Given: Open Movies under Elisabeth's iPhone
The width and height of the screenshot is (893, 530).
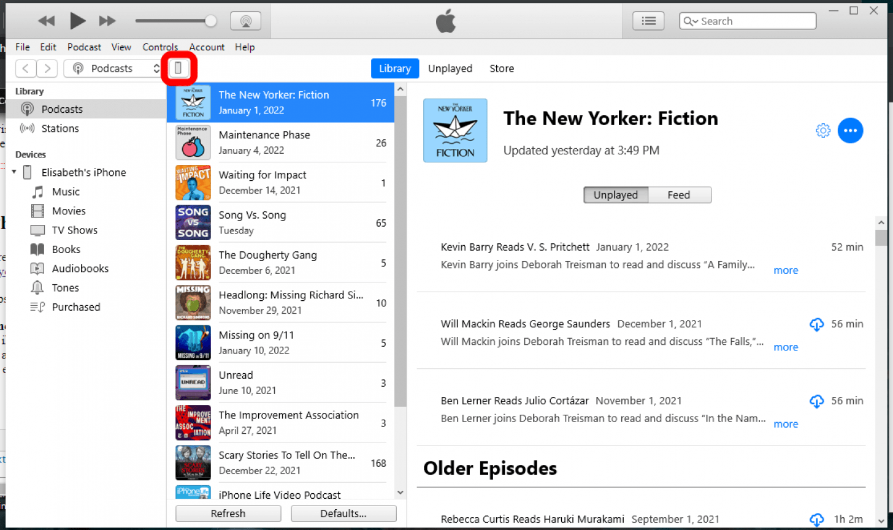Looking at the screenshot, I should (69, 211).
